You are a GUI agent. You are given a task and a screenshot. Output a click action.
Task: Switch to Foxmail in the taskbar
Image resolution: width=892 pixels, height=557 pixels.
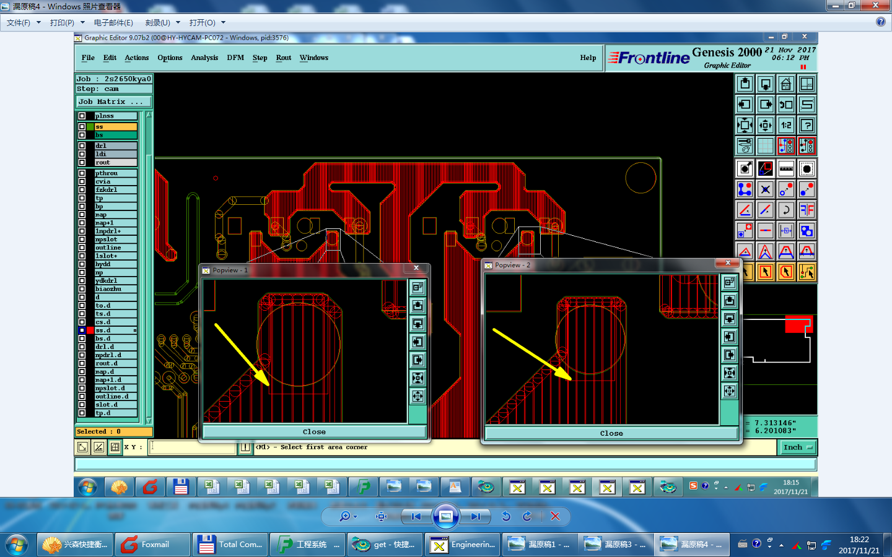click(152, 545)
